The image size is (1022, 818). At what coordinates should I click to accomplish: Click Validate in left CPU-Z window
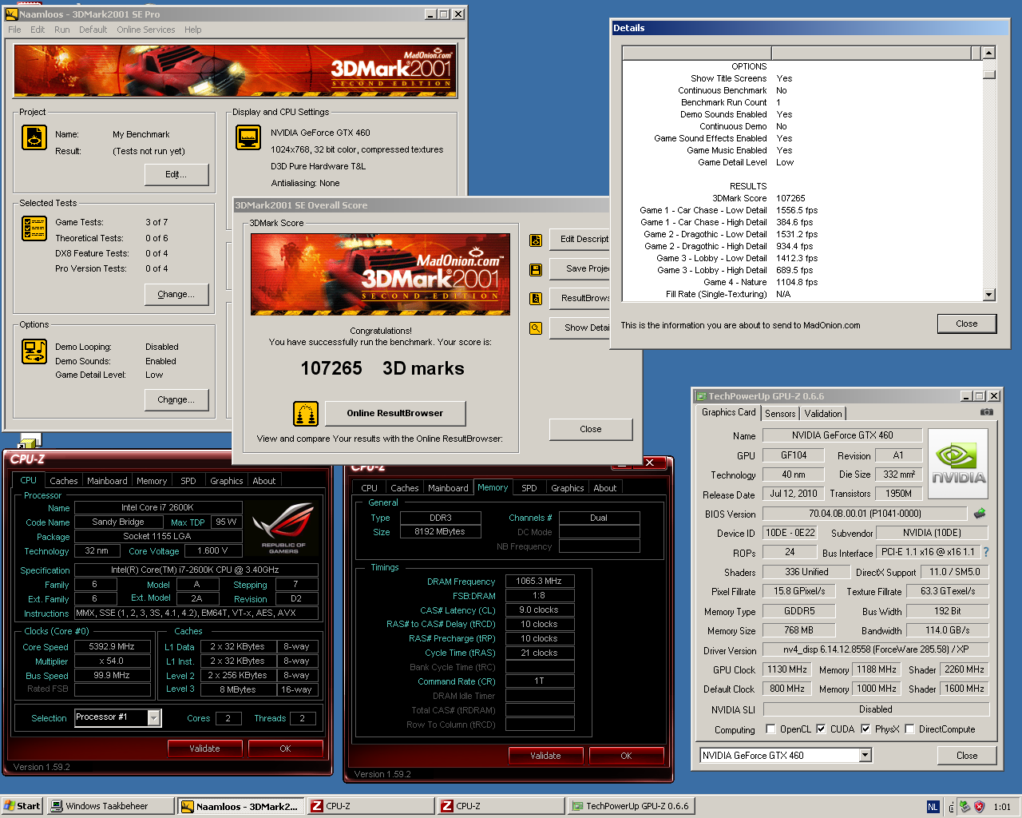pos(204,749)
